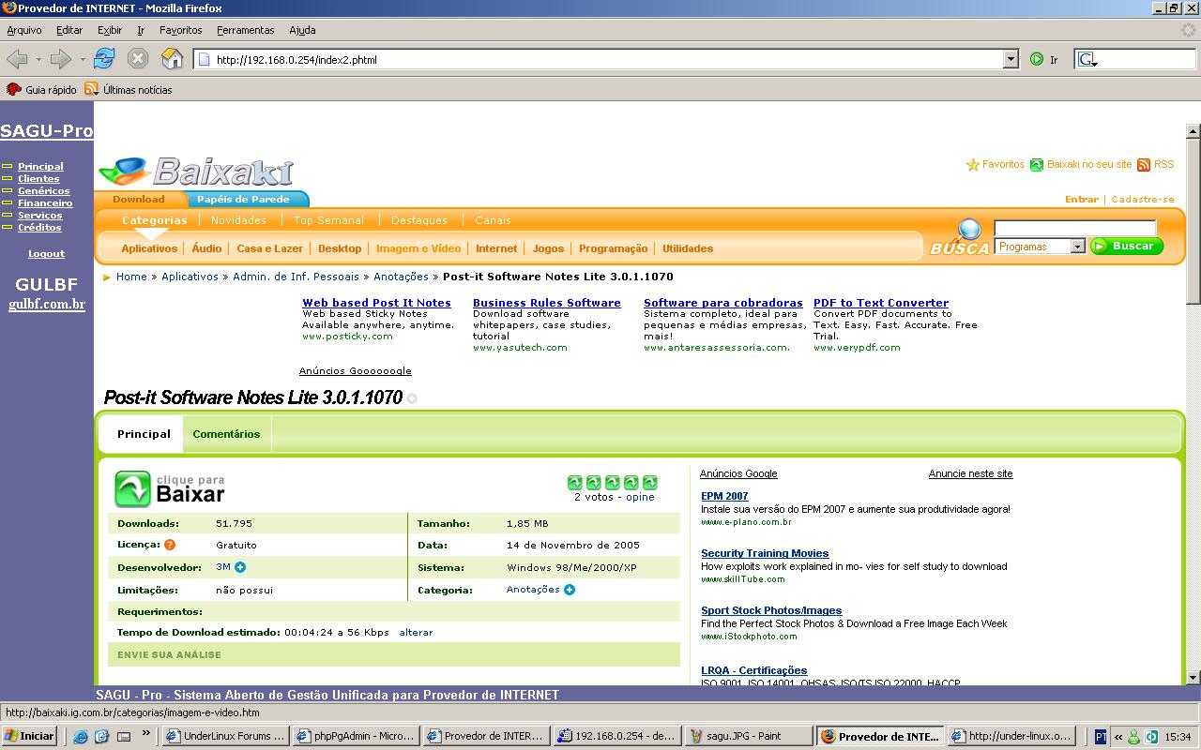Click the green Ir go icon
This screenshot has height=750, width=1201.
point(1037,59)
